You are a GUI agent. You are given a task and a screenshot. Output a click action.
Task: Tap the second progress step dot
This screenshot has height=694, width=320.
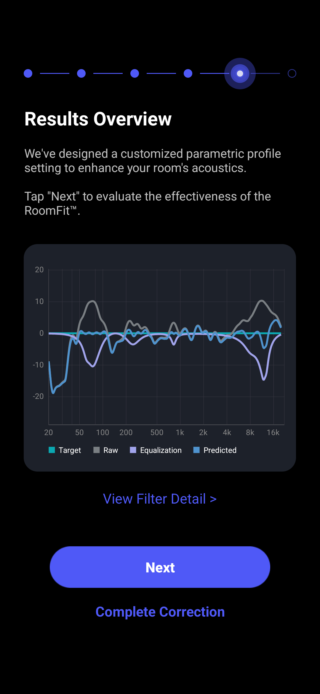(81, 74)
